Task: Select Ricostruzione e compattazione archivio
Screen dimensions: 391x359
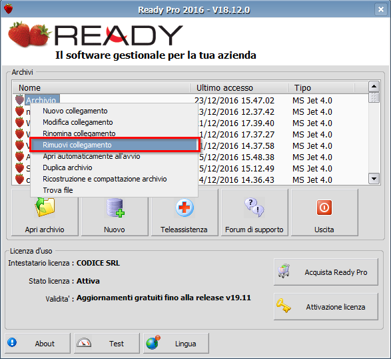Action: point(114,179)
